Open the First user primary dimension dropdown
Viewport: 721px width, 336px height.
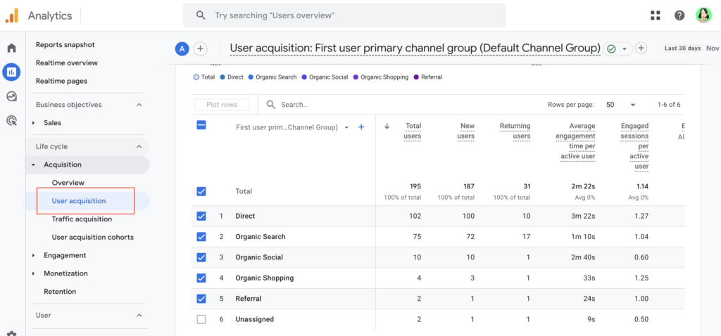click(x=346, y=127)
